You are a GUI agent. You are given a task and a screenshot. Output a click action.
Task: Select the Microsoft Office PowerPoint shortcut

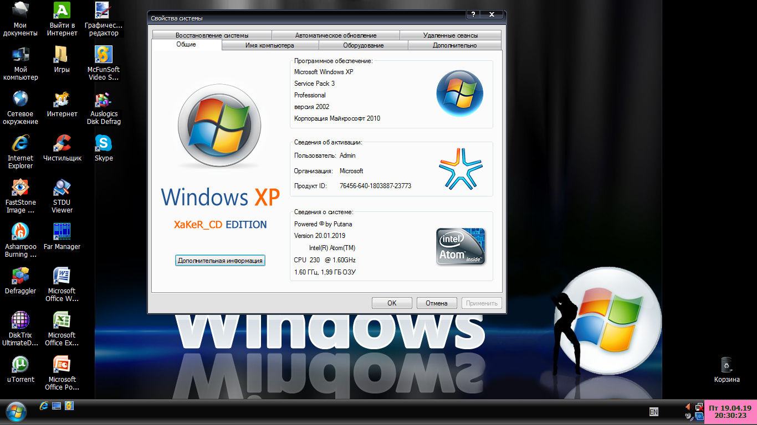(62, 374)
